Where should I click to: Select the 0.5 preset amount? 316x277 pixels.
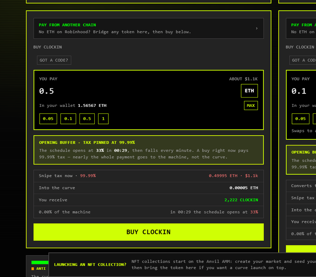[x=87, y=119]
